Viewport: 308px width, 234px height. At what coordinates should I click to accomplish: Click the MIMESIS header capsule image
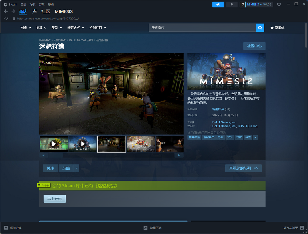[x=226, y=71]
